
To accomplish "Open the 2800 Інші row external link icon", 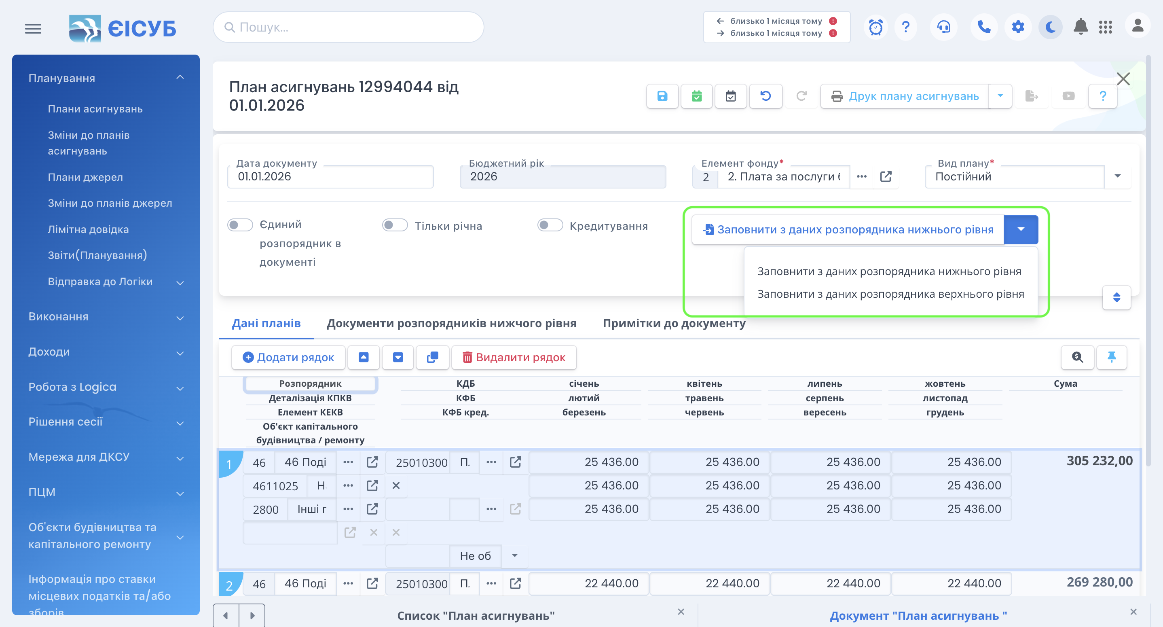I will click(372, 509).
